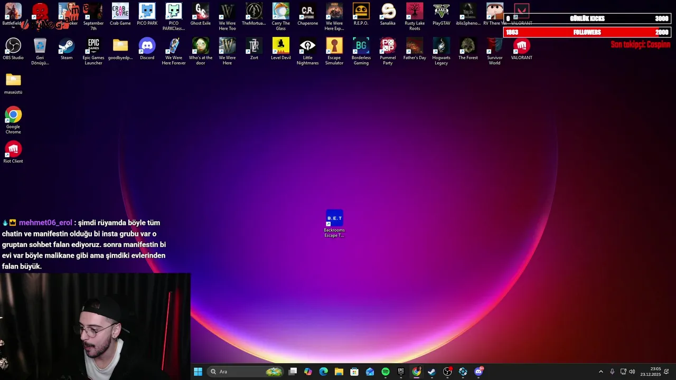This screenshot has width=676, height=380.
Task: Open the Recycle Bin (Geri Dönüşüm) icon
Action: [40, 51]
